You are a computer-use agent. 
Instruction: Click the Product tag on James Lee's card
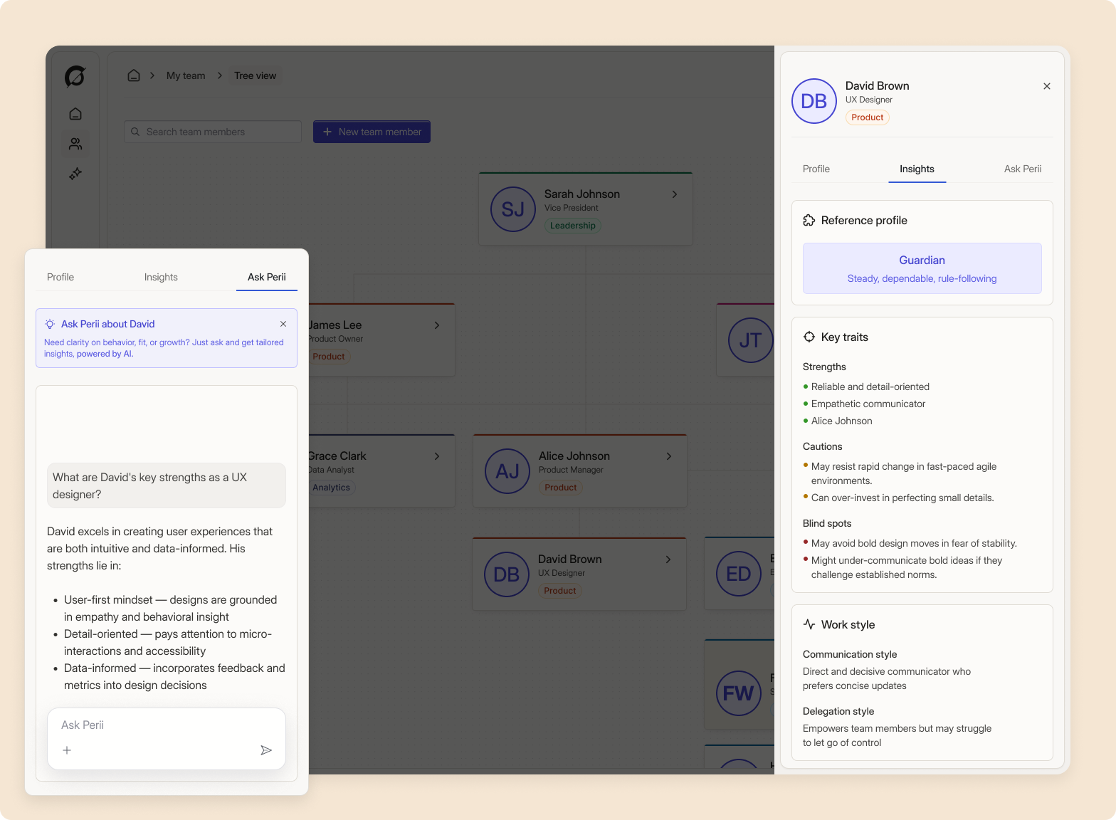pos(329,357)
